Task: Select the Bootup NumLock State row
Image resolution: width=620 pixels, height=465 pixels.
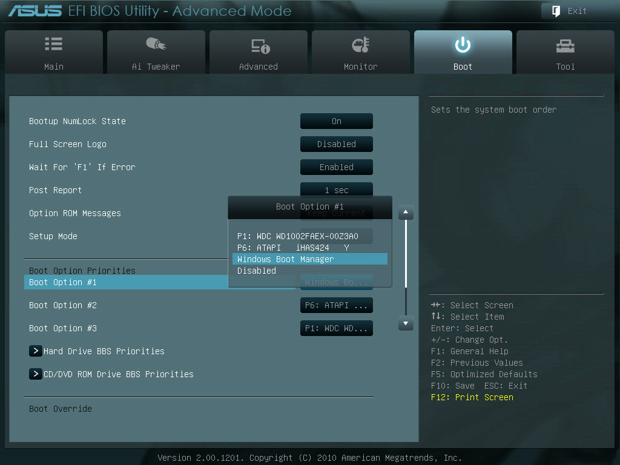Action: pos(199,121)
